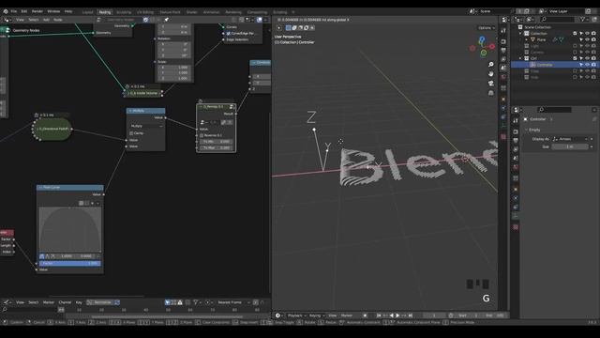The image size is (600, 338).
Task: Open the timeline Marker menu
Action: [347, 315]
